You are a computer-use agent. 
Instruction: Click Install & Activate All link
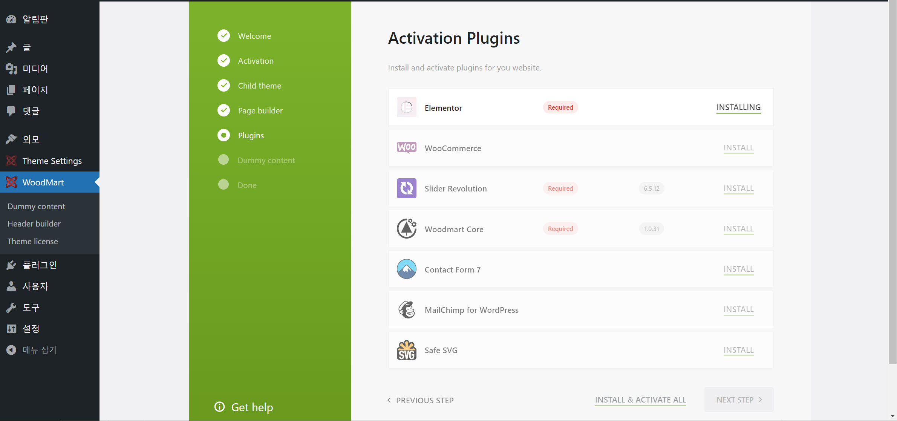(640, 400)
